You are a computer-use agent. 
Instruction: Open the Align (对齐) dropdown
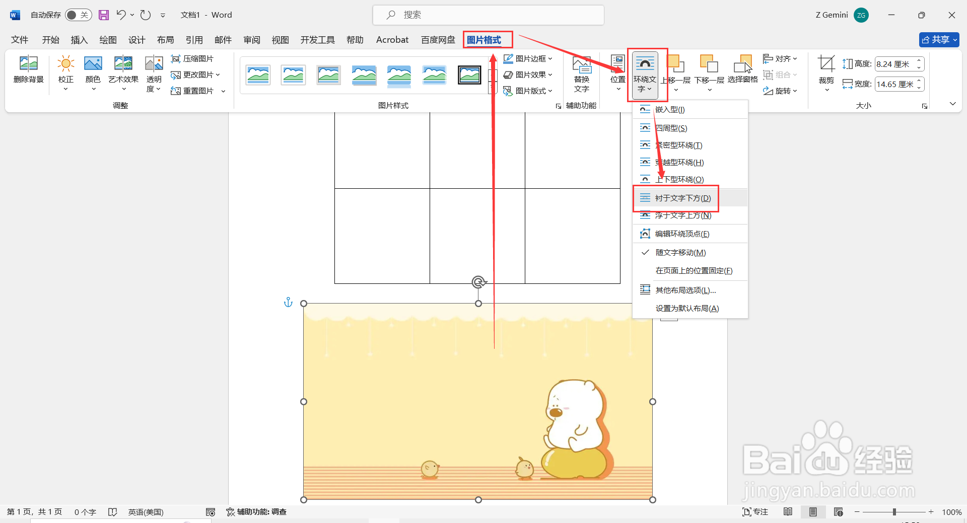780,59
